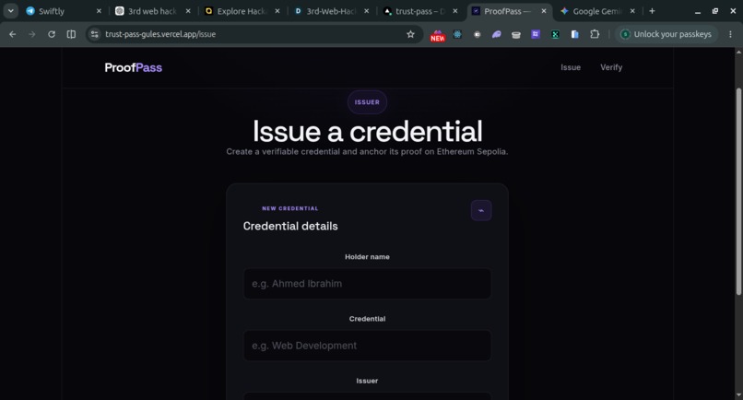Click the ISSUER badge
Viewport: 743px width, 400px height.
tap(367, 102)
